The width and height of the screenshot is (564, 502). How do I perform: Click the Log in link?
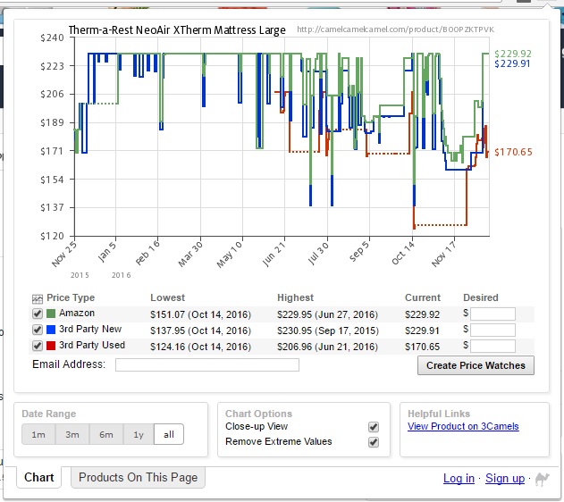pyautogui.click(x=459, y=479)
